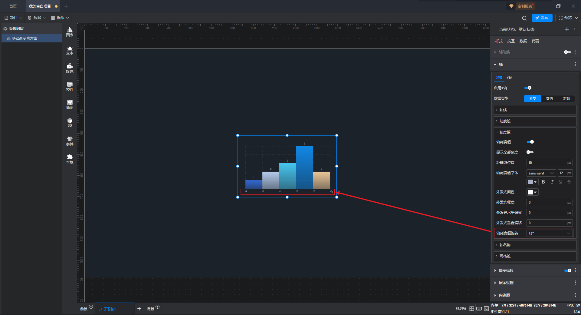Click the 发布 publish button
The width and height of the screenshot is (581, 315).
[542, 18]
